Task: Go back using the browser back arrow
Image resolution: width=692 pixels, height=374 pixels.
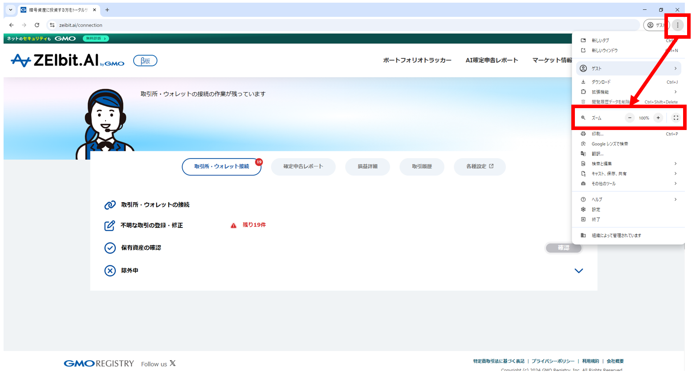Action: (12, 25)
